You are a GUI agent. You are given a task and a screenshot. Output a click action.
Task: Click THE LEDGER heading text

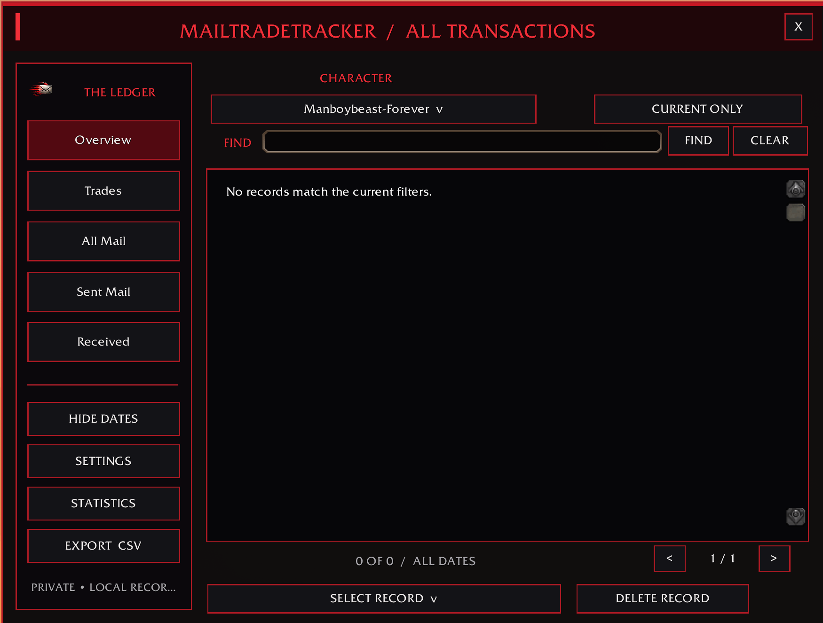tap(120, 92)
